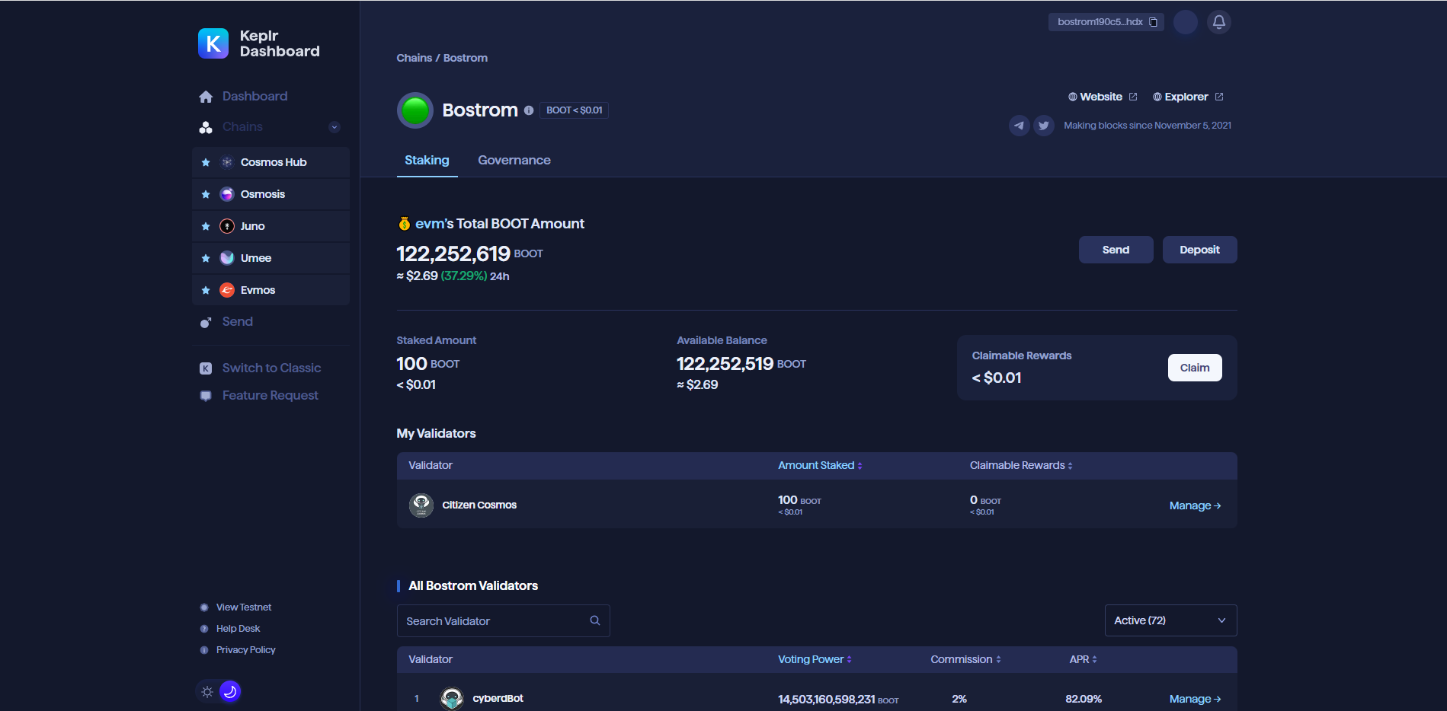Open Umee chain icon

pos(227,258)
